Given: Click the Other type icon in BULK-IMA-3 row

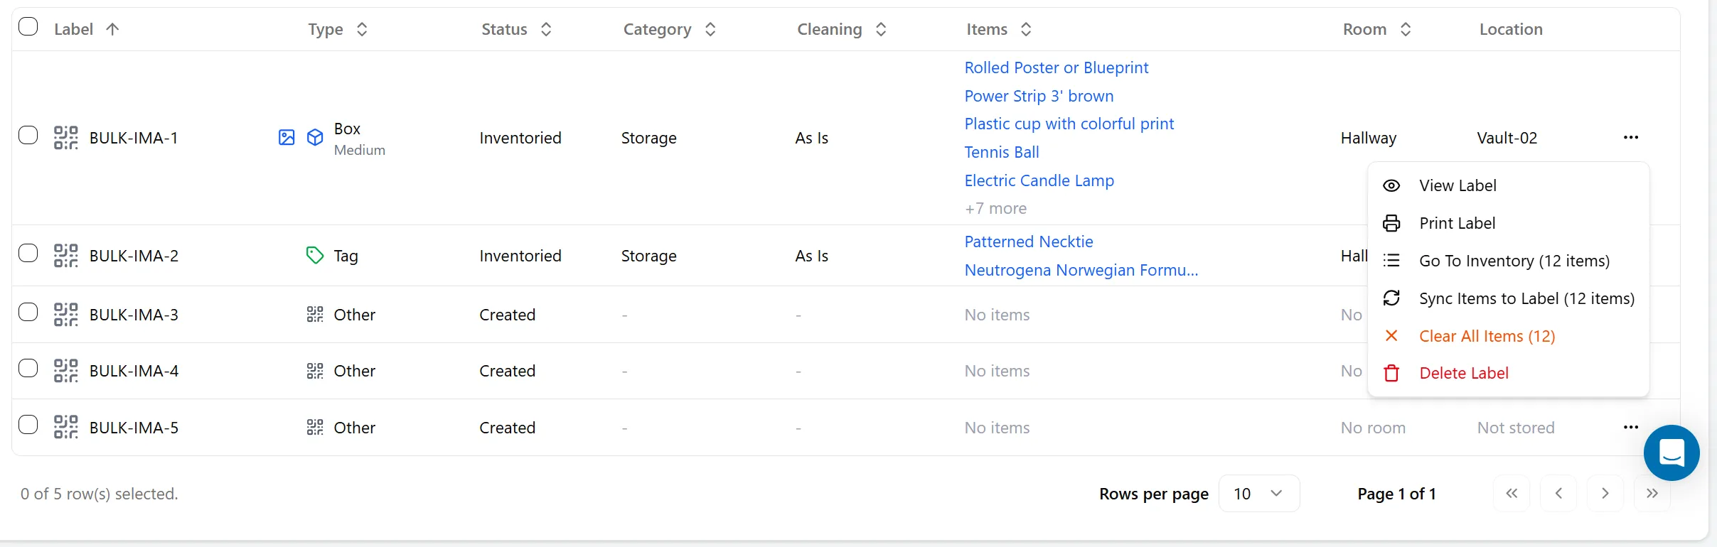Looking at the screenshot, I should point(315,315).
